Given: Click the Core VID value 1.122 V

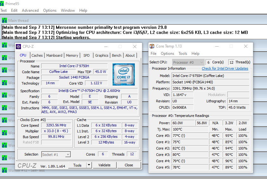Looking at the screenshot, I should tap(96, 83).
